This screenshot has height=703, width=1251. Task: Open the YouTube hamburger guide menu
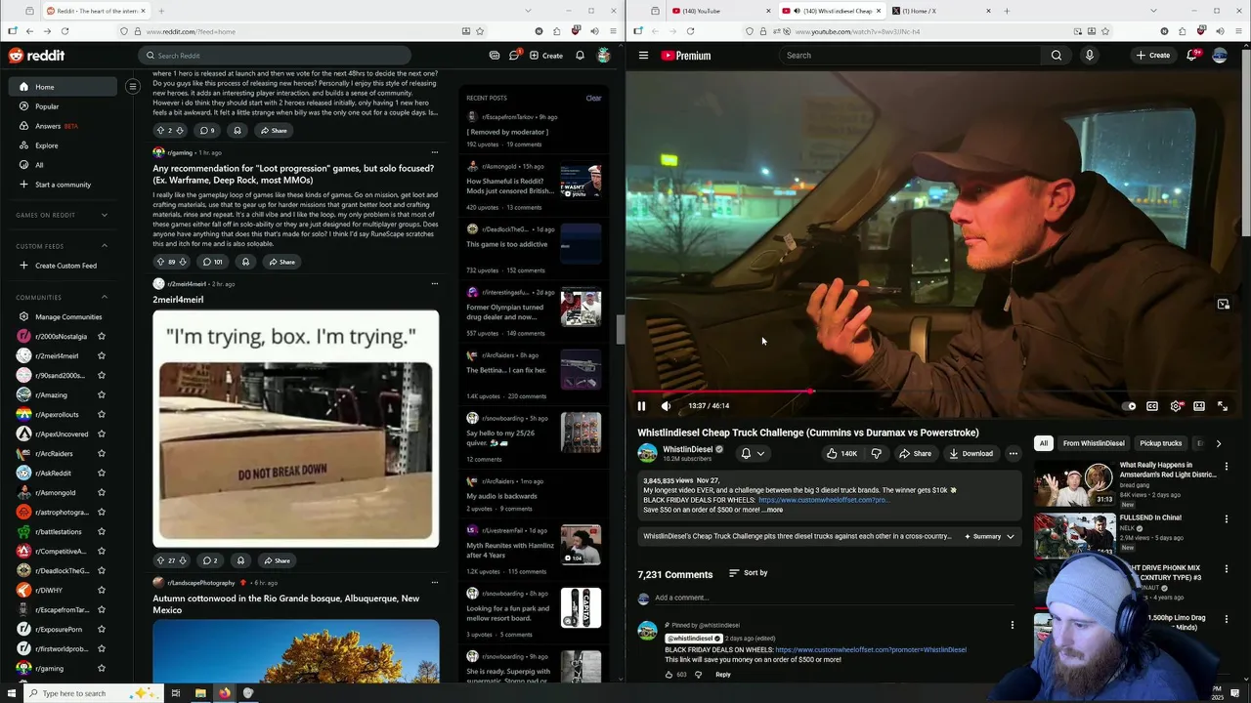tap(643, 56)
